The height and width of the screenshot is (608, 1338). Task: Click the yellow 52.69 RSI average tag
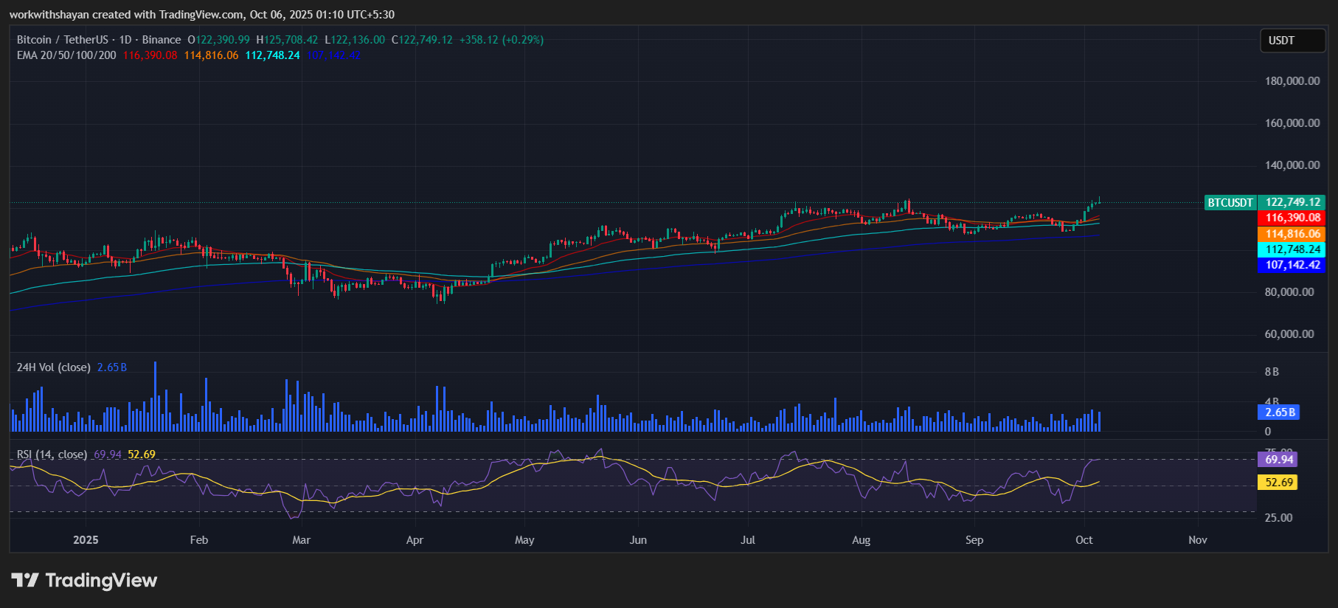tap(1278, 483)
